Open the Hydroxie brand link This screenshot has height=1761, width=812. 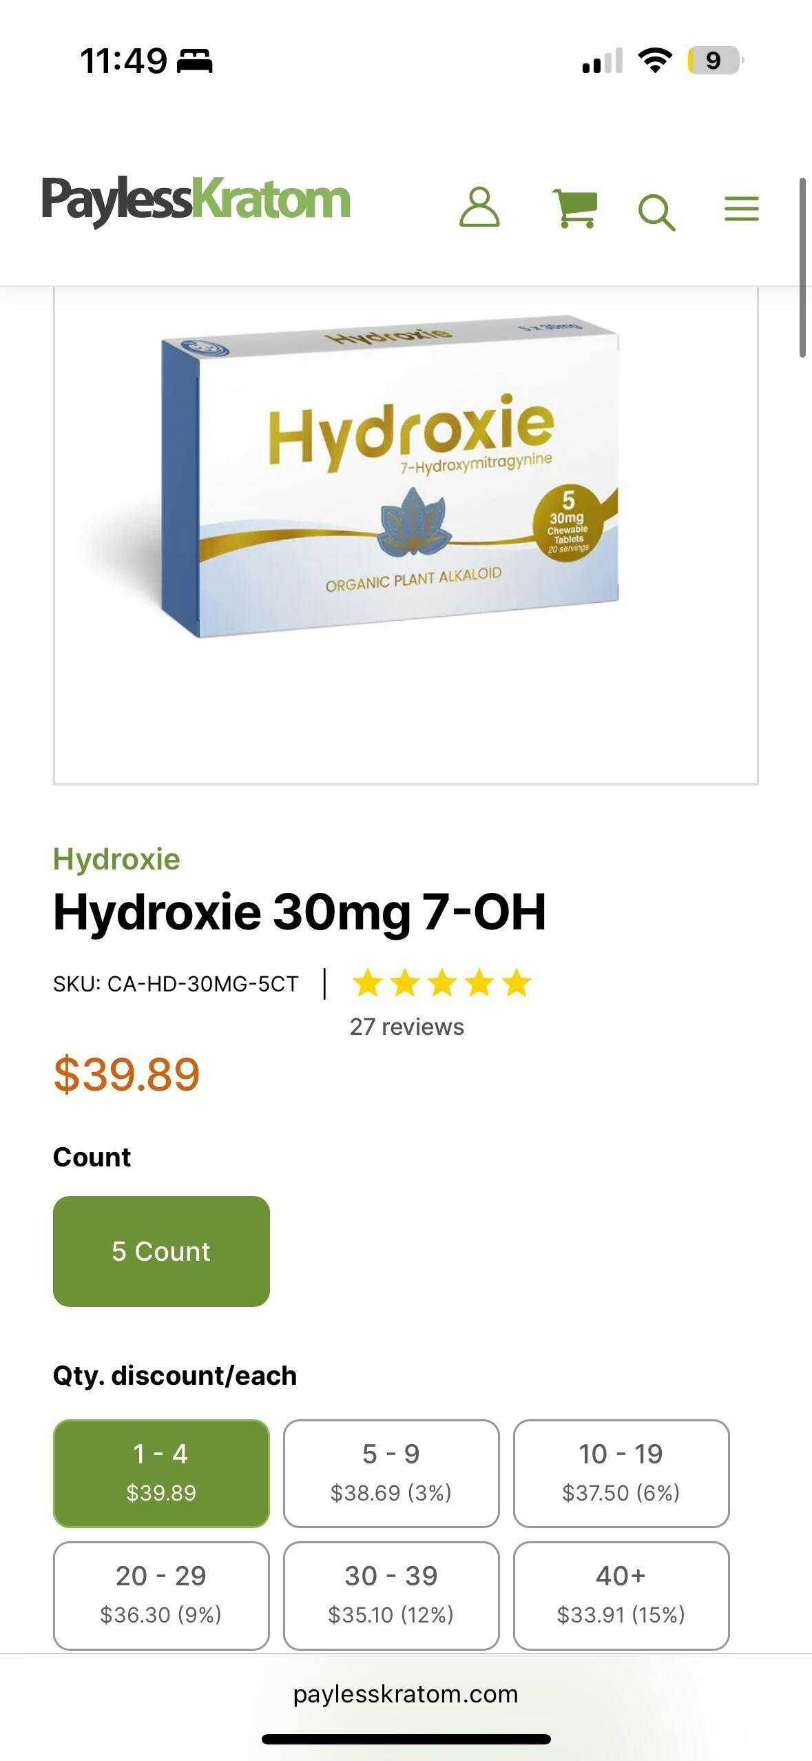(x=116, y=859)
